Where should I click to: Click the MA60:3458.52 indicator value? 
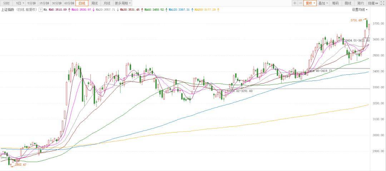click(154, 10)
